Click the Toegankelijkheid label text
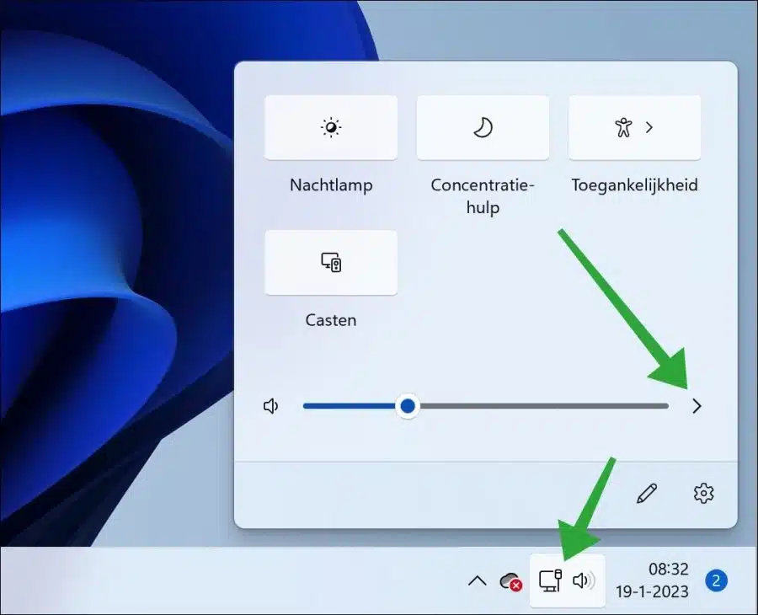This screenshot has height=615, width=758. 635,185
